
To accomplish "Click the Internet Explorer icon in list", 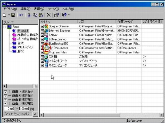I will pyautogui.click(x=46, y=31).
